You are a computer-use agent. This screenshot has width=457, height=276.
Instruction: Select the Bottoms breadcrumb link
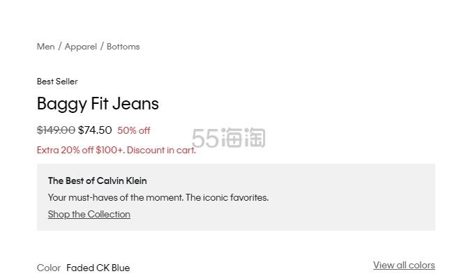click(x=123, y=47)
